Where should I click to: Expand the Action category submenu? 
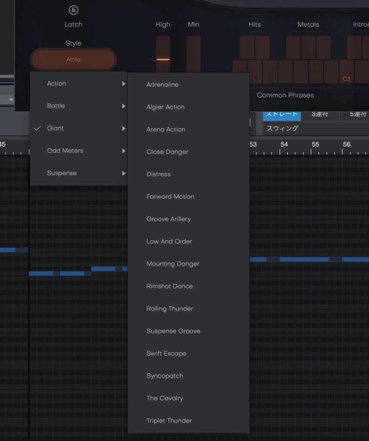coord(56,84)
